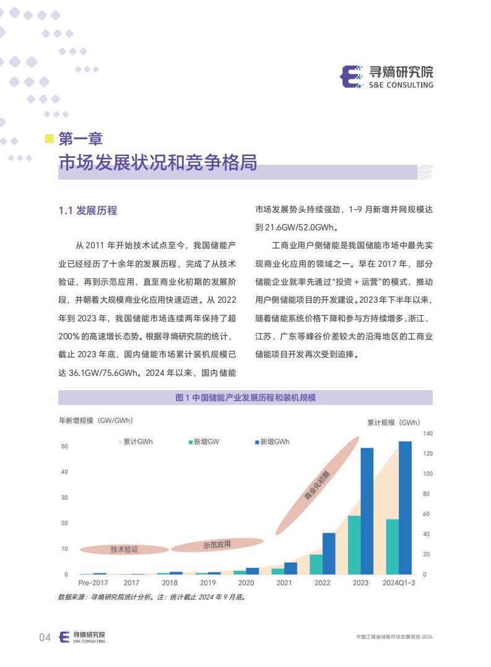Click the S&E Consulting logo in the header
This screenshot has height=667, width=491.
(x=386, y=77)
